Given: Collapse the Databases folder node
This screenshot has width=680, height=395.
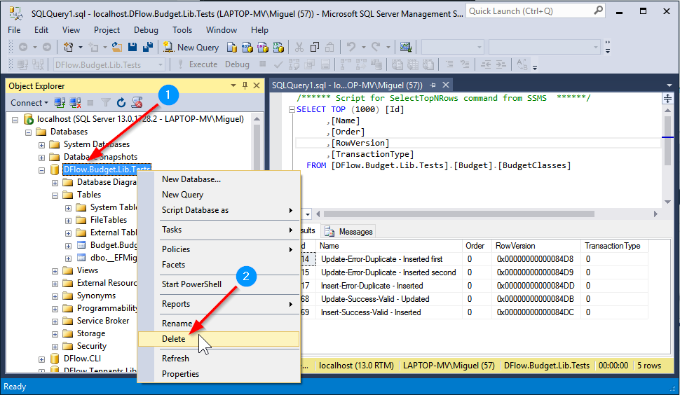Looking at the screenshot, I should [28, 132].
